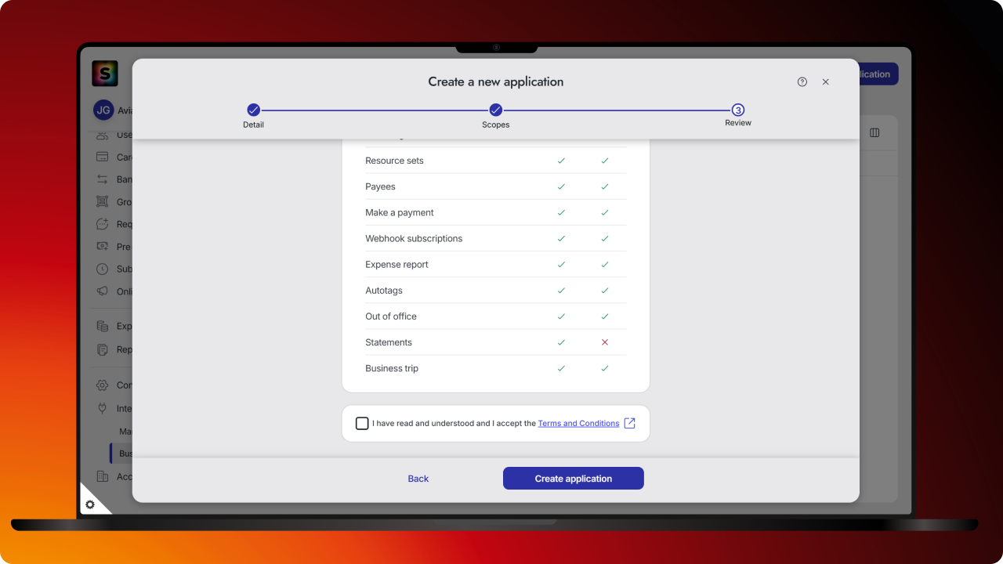Check the Terms and Conditions acceptance checkbox
The image size is (1003, 564).
pos(362,424)
